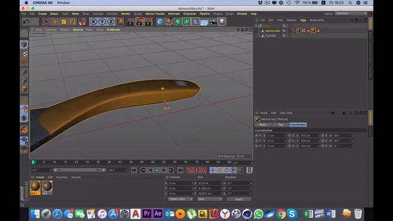Image resolution: width=393 pixels, height=221 pixels.
Task: Click the Size X input field
Action: pyautogui.click(x=209, y=183)
